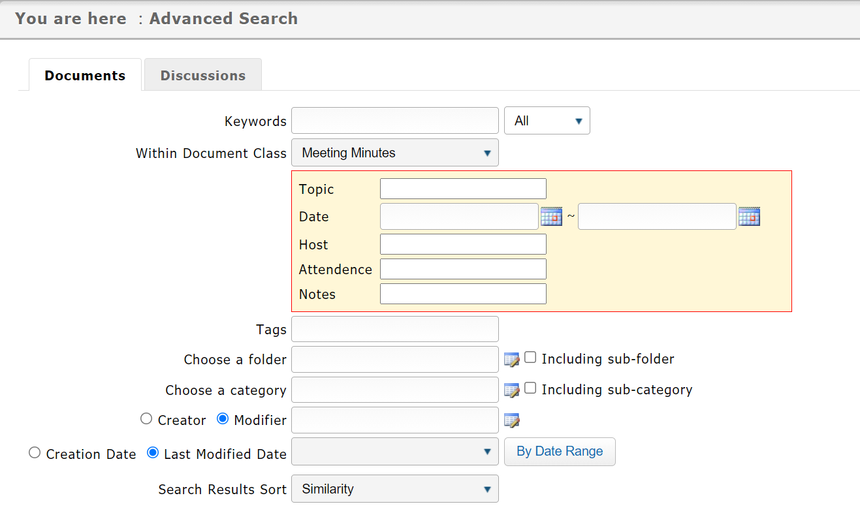Click the folder chooser icon
Image resolution: width=860 pixels, height=517 pixels.
tap(511, 360)
